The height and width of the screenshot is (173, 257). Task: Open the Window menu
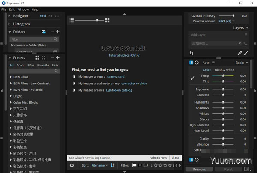point(23,9)
